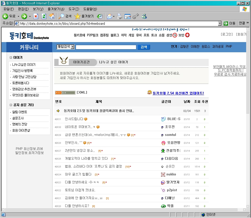Select 가입인사 방명록 in the sidebar
Image resolution: width=251 pixels, height=218 pixels.
(x=22, y=71)
